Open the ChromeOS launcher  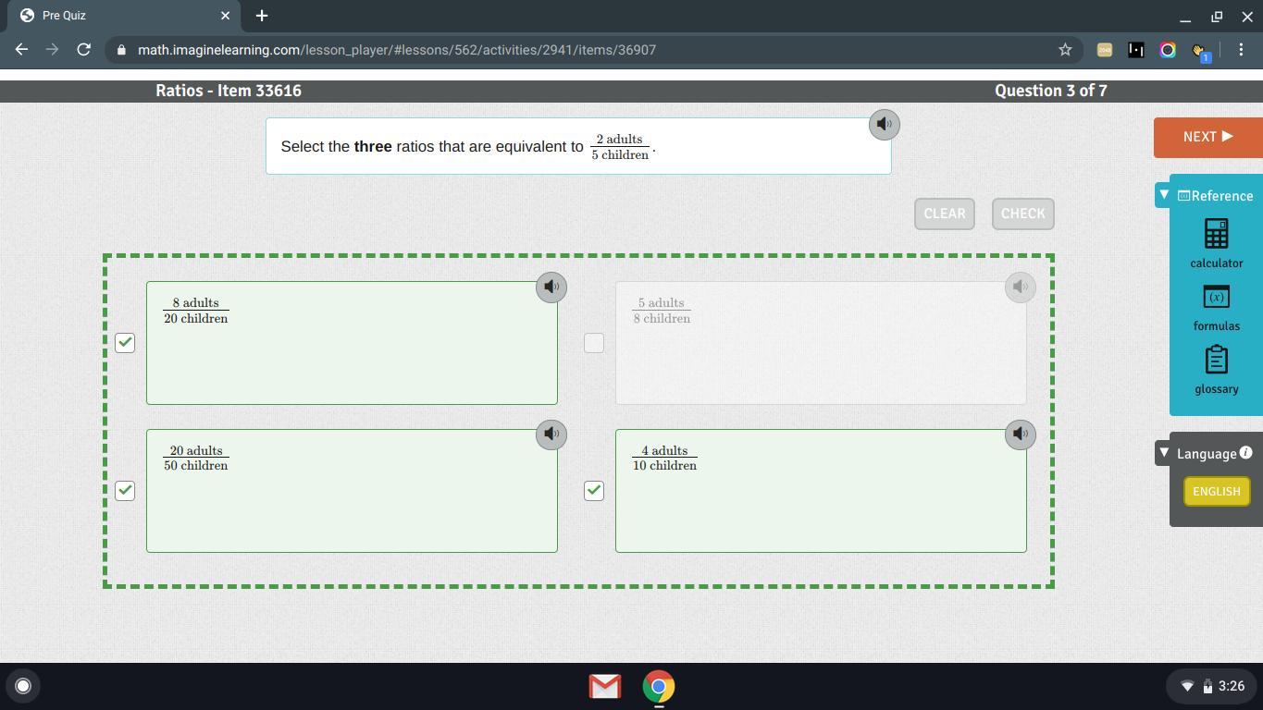click(x=23, y=686)
